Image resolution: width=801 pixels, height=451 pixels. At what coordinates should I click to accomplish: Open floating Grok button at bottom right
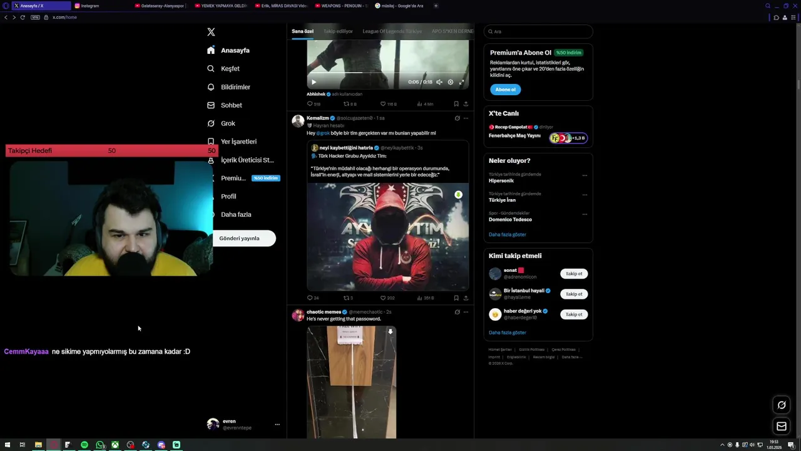[782, 405]
